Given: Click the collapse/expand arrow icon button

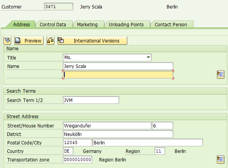Looking at the screenshot, I should click(x=7, y=41).
